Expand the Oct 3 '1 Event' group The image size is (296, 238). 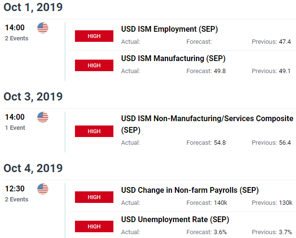tap(15, 128)
